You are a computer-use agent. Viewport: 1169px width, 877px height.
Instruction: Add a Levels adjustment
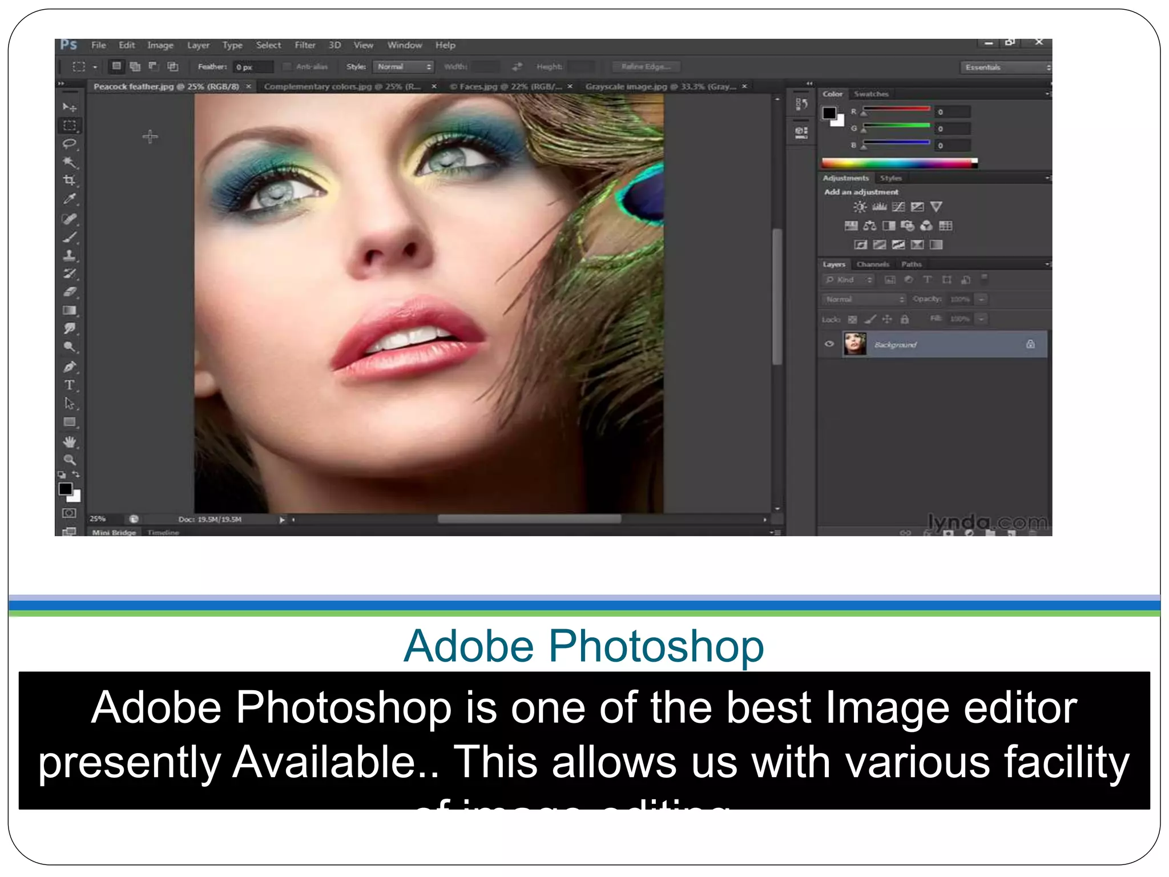coord(879,207)
